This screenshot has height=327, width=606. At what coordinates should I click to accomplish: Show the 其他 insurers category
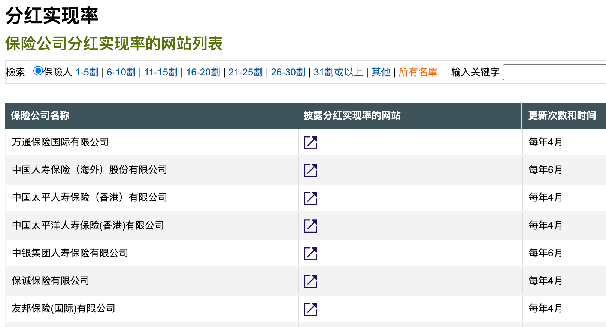tap(381, 72)
